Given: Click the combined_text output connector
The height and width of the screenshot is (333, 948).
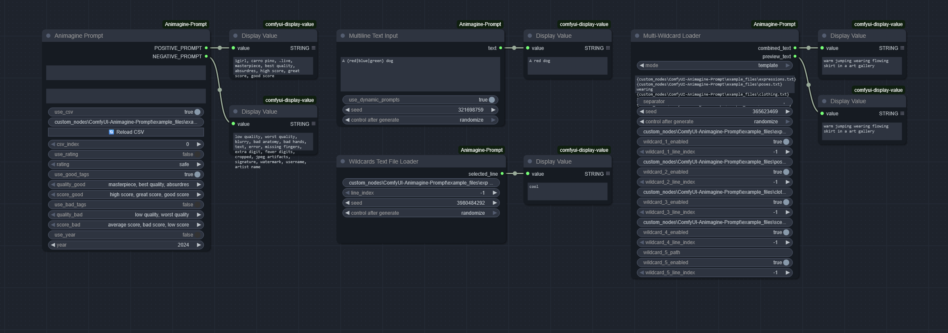Looking at the screenshot, I should click(795, 48).
